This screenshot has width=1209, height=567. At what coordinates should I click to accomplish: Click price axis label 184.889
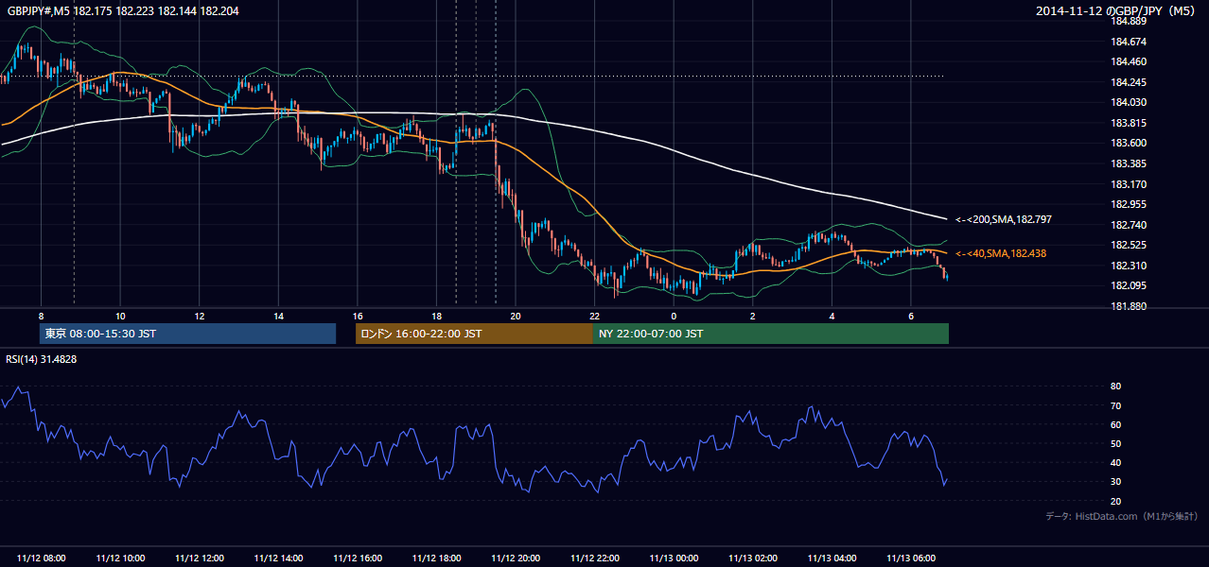click(1128, 22)
